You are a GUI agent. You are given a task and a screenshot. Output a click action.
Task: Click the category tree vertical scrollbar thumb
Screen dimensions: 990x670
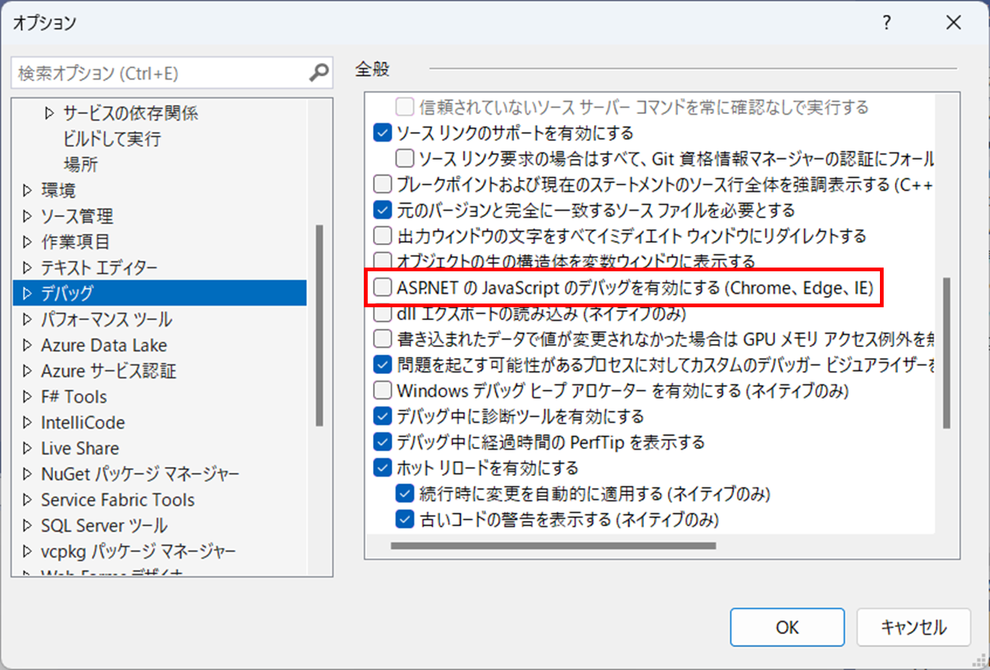320,325
